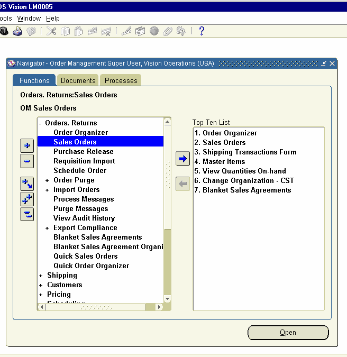
Task: Click the Print toolbar icon
Action: click(17, 31)
